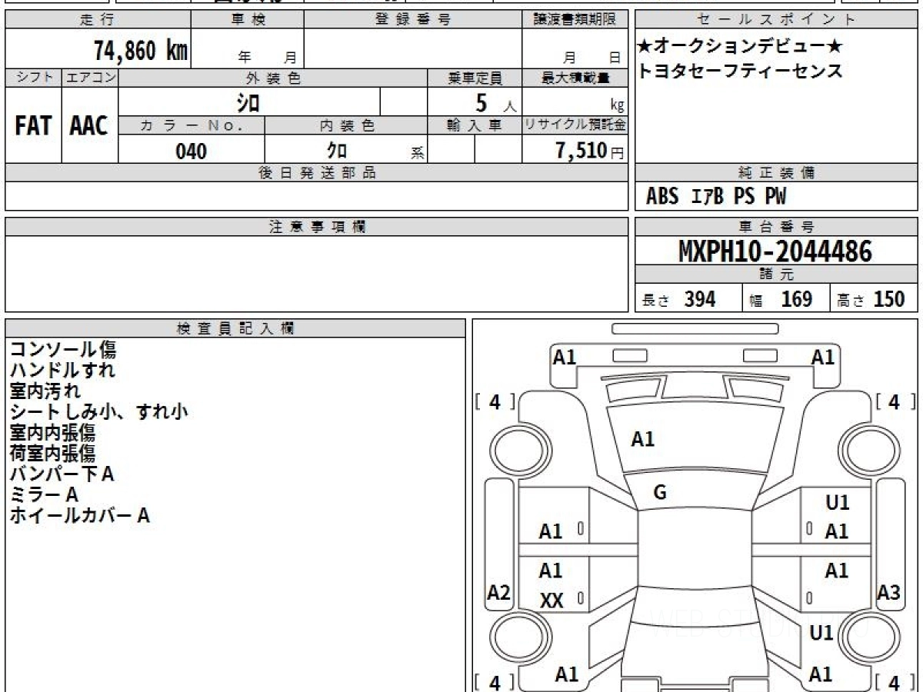923x692 pixels.
Task: Click the ★オークションデビュー★ sales point line
Action: 740,47
